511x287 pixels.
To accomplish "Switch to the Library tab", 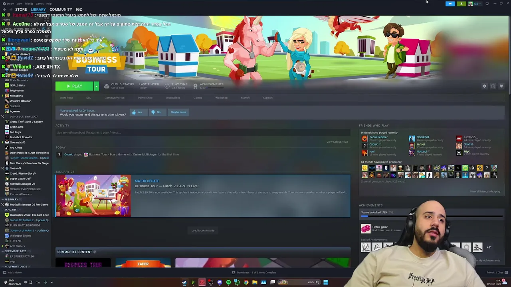I will [x=38, y=10].
